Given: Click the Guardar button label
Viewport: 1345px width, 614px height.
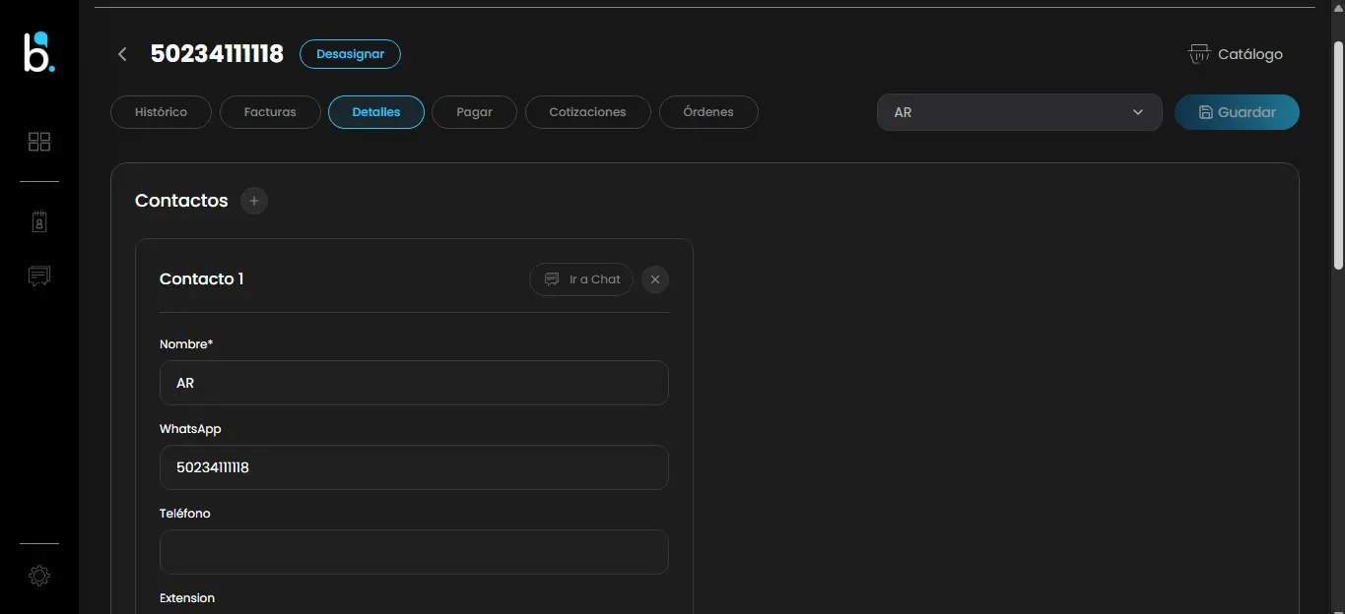Looking at the screenshot, I should [1246, 112].
